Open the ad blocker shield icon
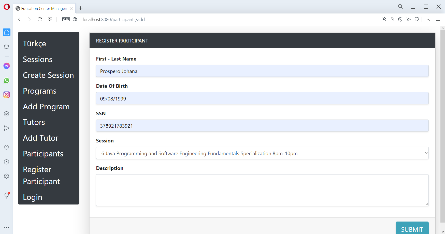Image resolution: width=445 pixels, height=234 pixels. click(400, 19)
